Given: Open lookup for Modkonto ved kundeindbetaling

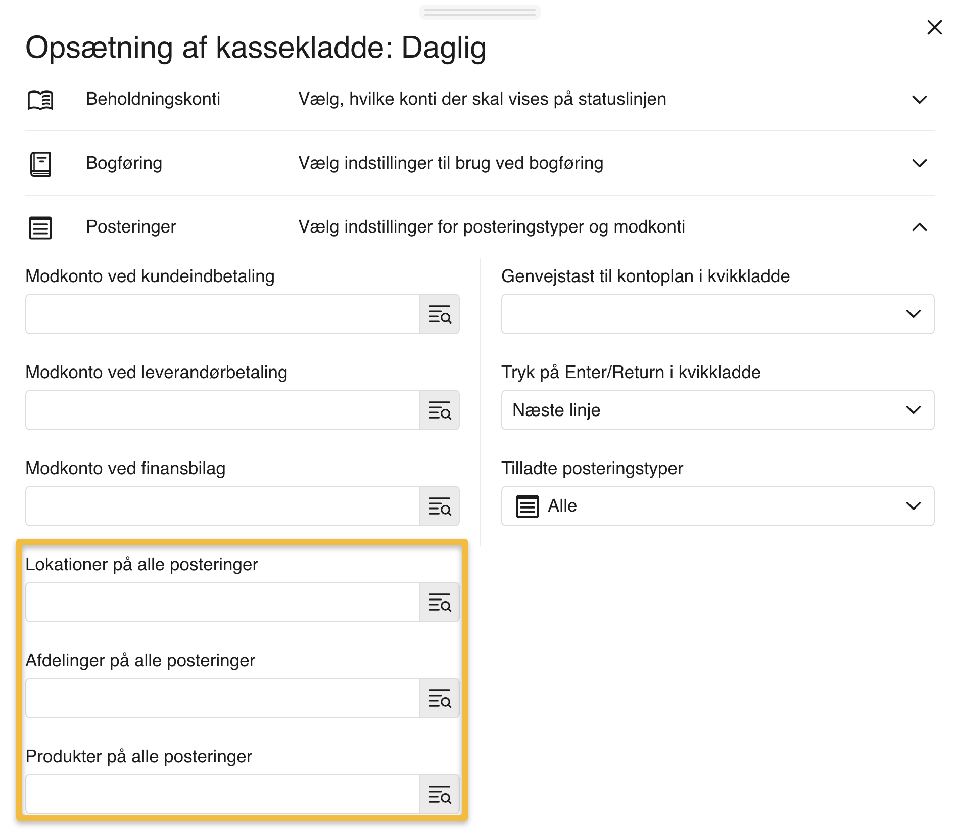Looking at the screenshot, I should click(440, 314).
